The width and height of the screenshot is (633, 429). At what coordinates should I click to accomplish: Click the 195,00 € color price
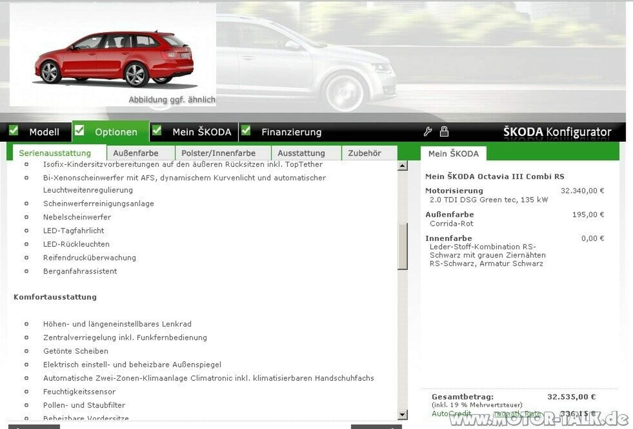click(588, 214)
